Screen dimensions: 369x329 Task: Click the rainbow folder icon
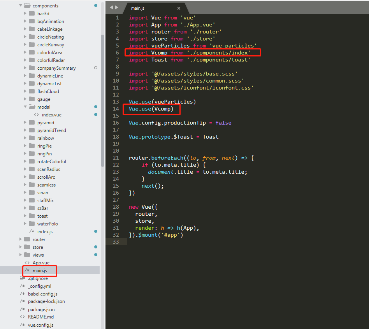[32, 138]
